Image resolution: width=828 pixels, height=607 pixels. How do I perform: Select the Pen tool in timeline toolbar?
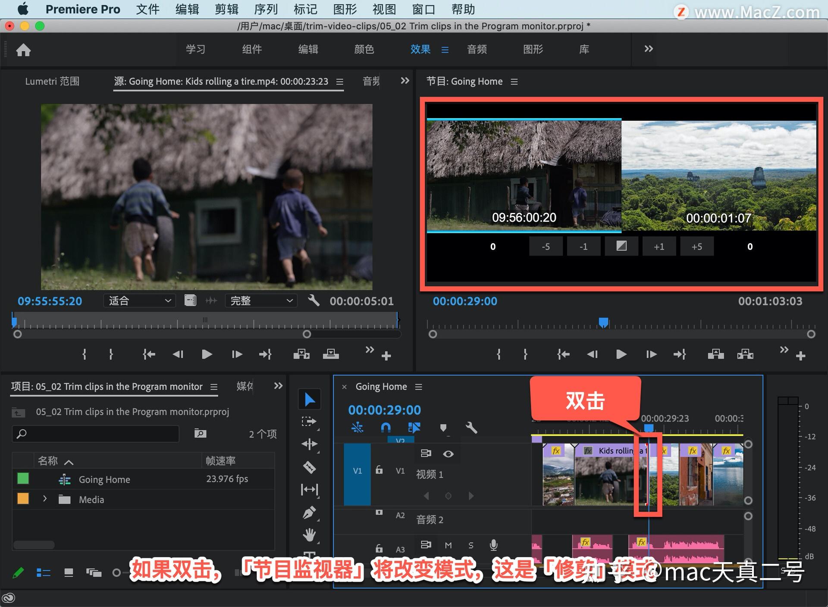(309, 512)
